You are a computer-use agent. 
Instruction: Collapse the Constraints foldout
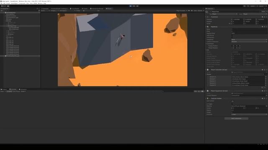[206, 44]
